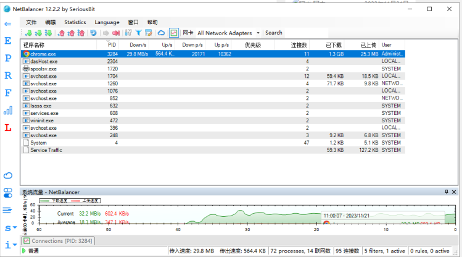Sort by the PID column header

[x=112, y=45]
